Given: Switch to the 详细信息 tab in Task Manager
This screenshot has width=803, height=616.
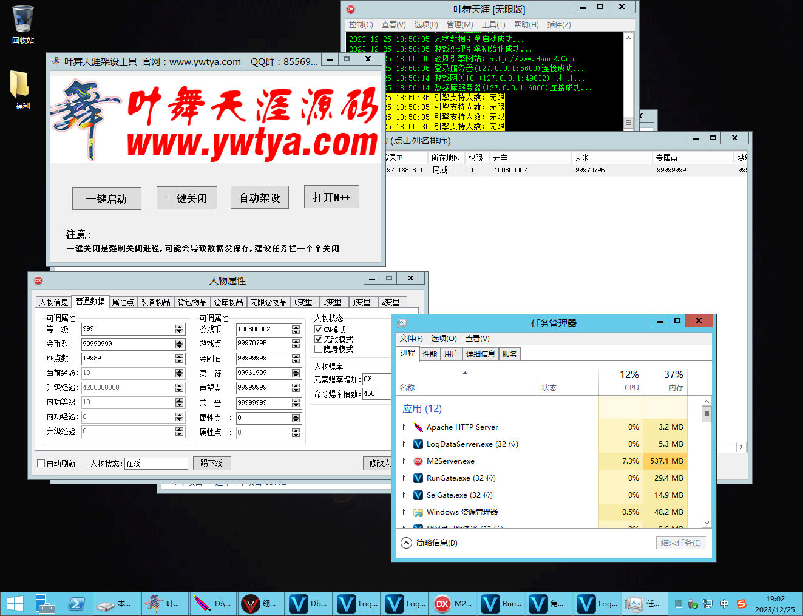Looking at the screenshot, I should 480,354.
